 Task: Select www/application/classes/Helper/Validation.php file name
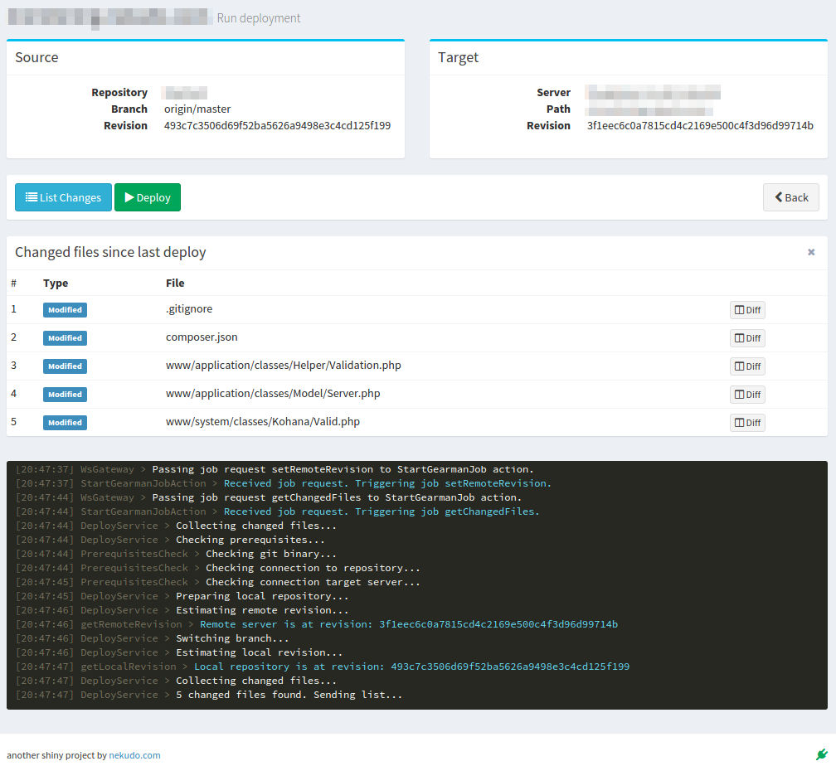click(x=283, y=365)
